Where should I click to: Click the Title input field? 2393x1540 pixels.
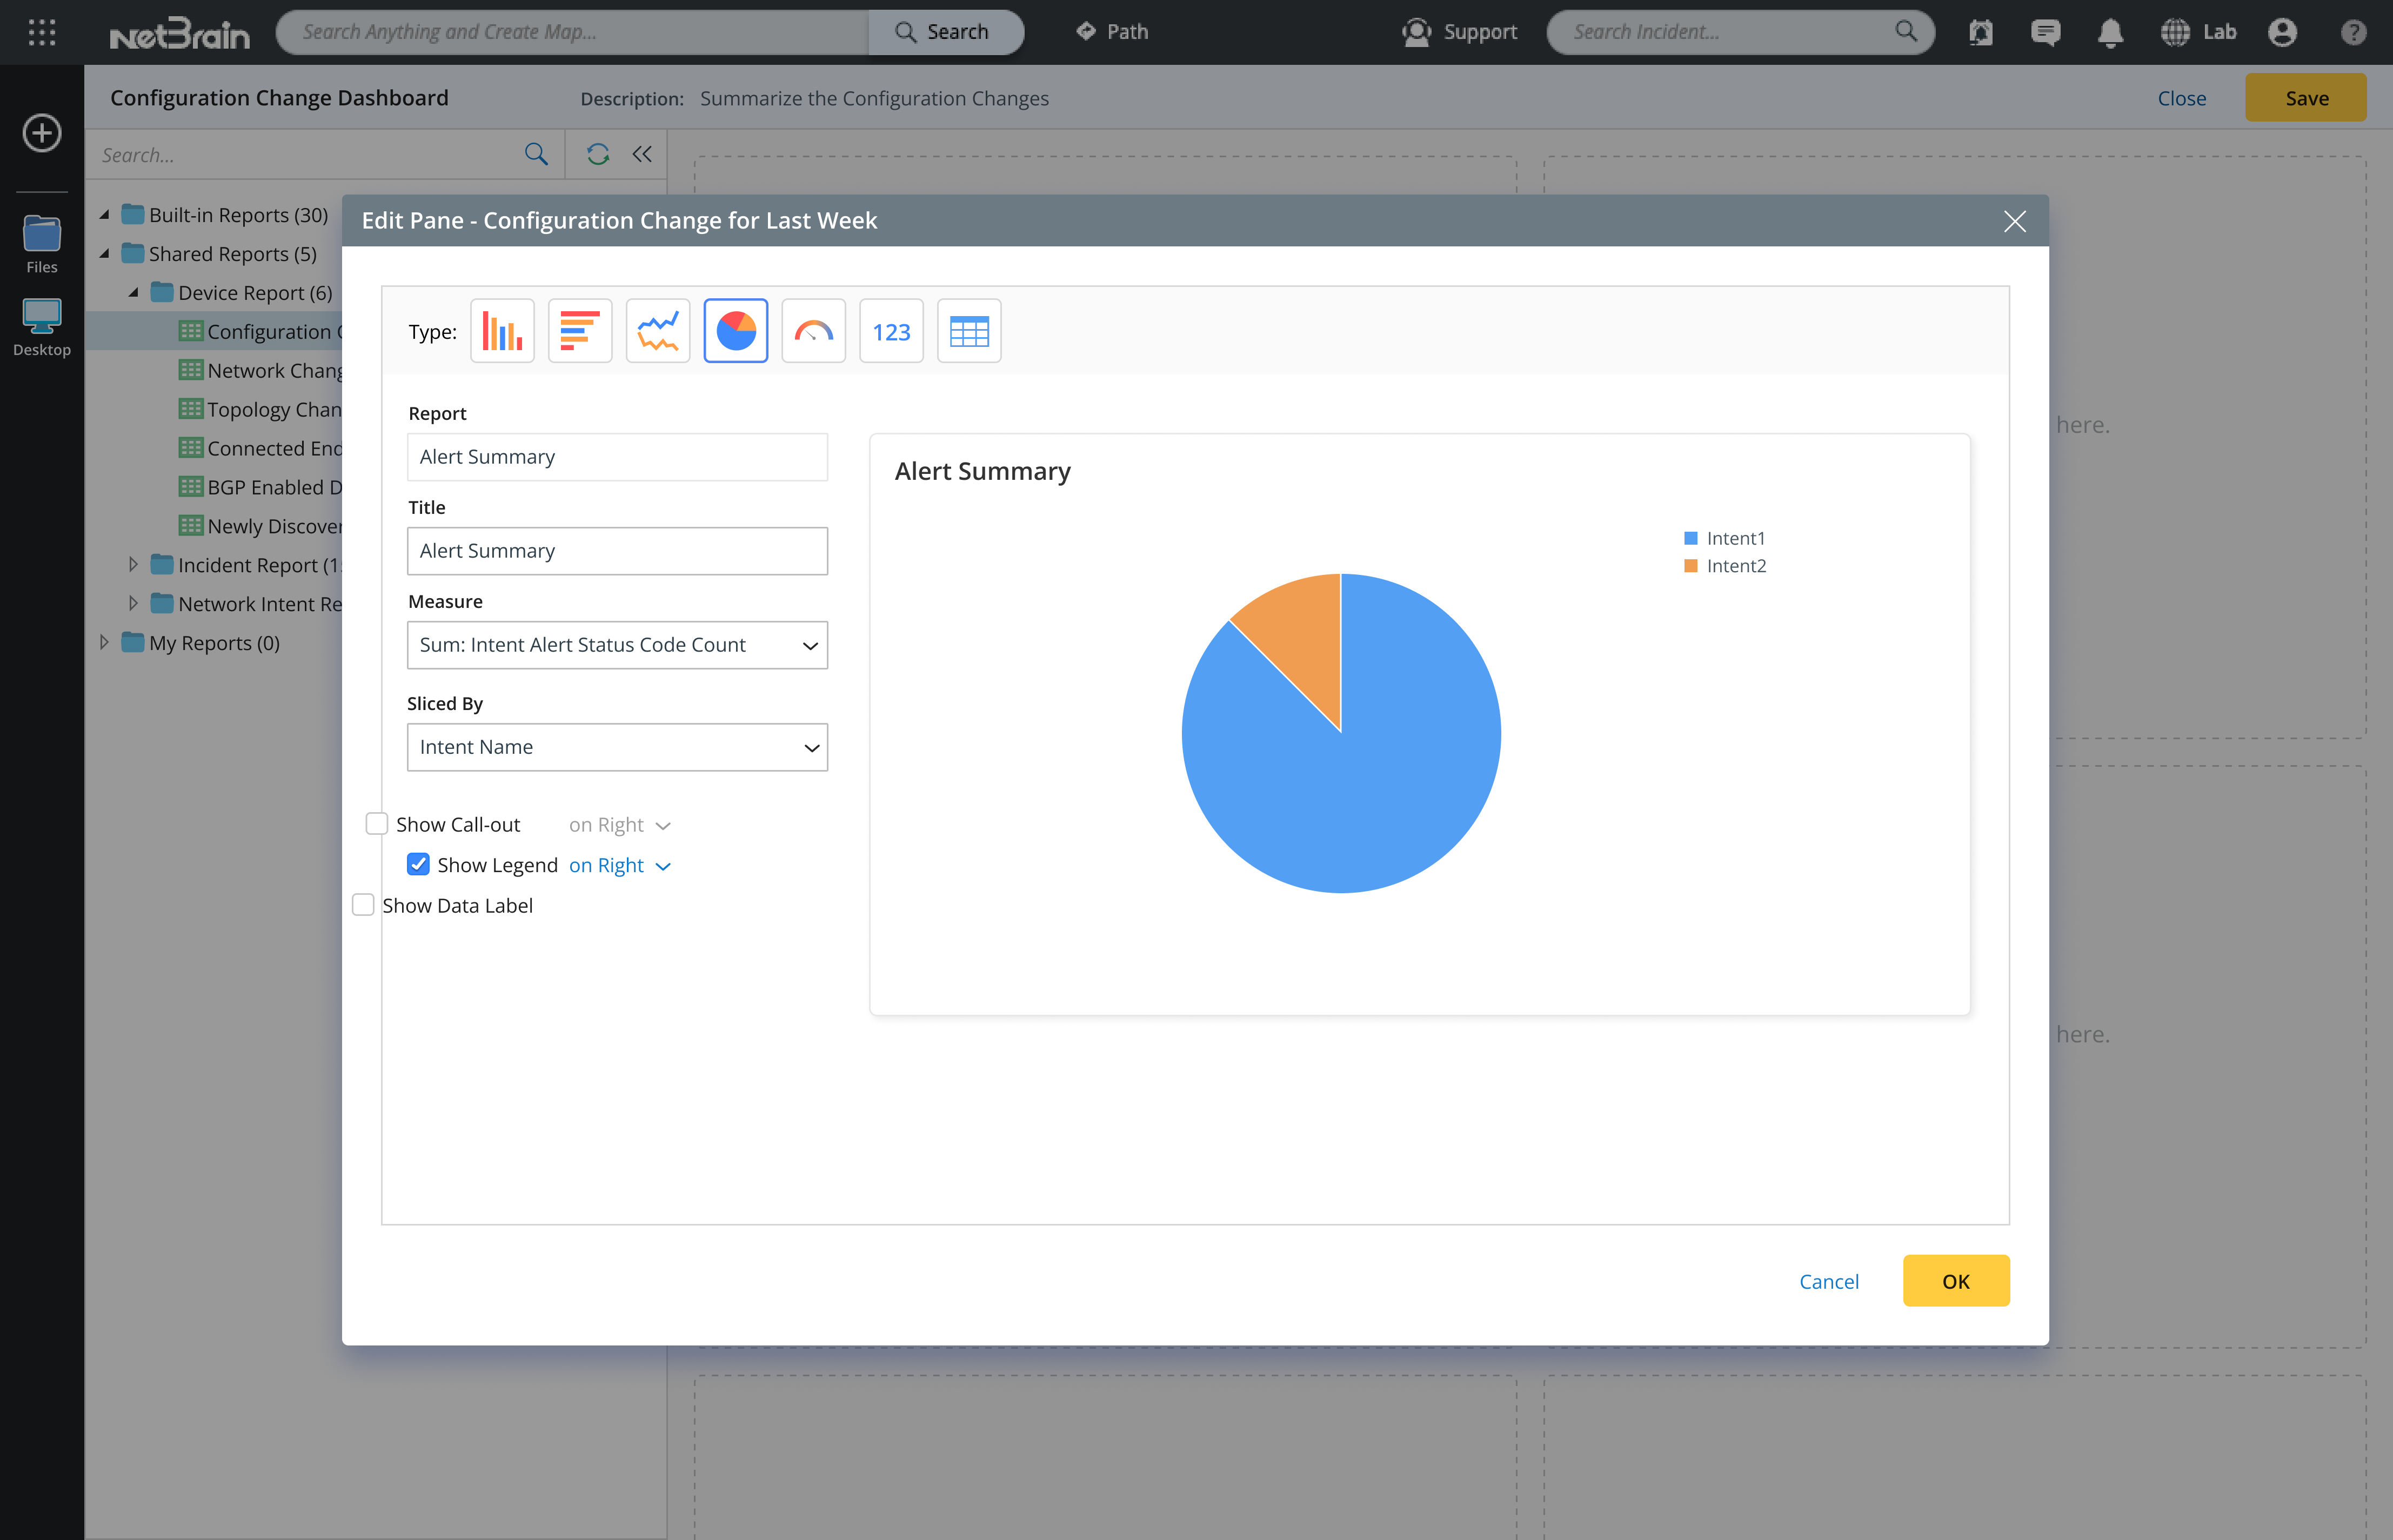coord(617,551)
